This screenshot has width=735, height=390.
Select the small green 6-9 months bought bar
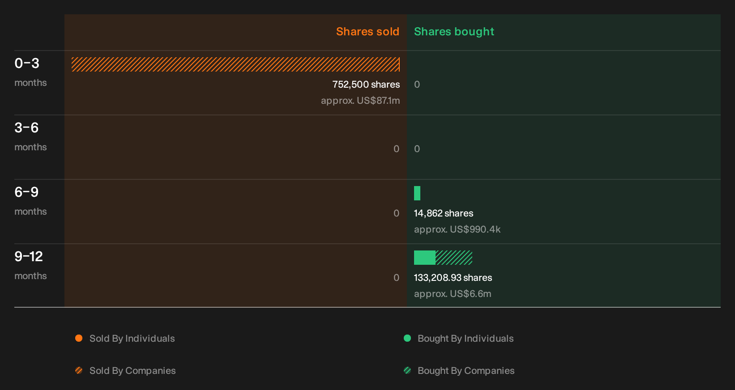point(417,193)
